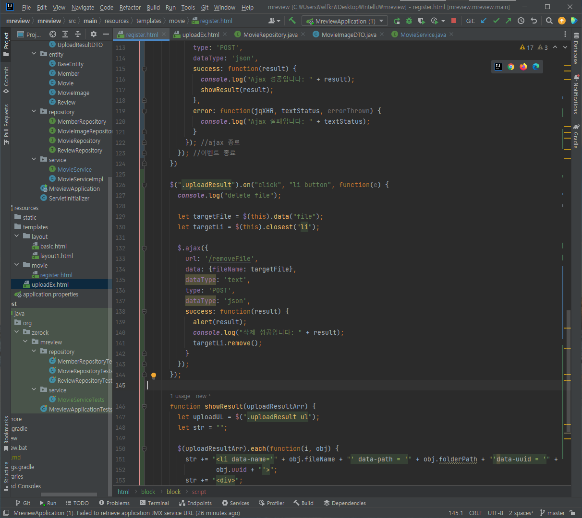Toggle the Pull Requests tool window
Screen dimensions: 582x518
pyautogui.click(x=6, y=124)
